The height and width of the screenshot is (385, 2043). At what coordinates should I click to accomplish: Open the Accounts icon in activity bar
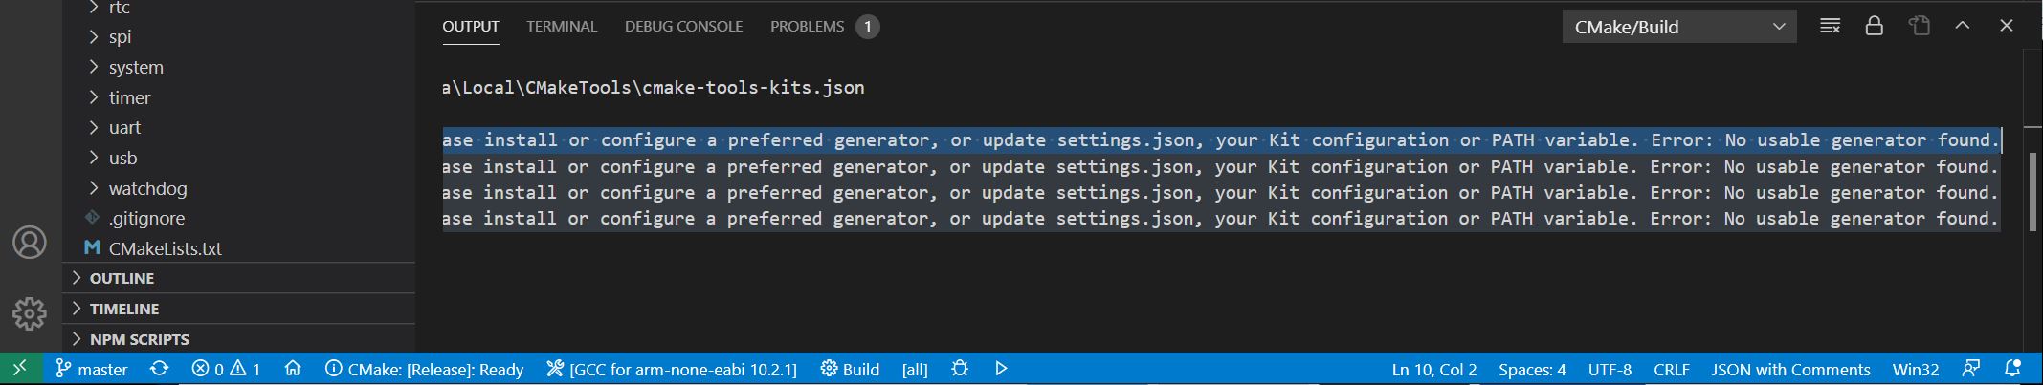click(x=30, y=243)
